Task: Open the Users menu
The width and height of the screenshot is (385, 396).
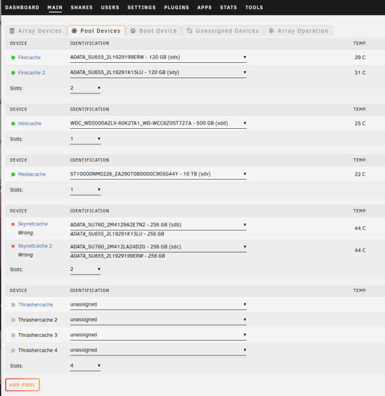Action: (x=110, y=7)
